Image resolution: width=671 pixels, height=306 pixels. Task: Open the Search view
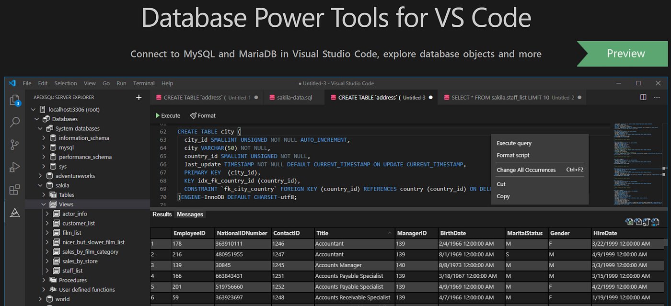tap(14, 123)
